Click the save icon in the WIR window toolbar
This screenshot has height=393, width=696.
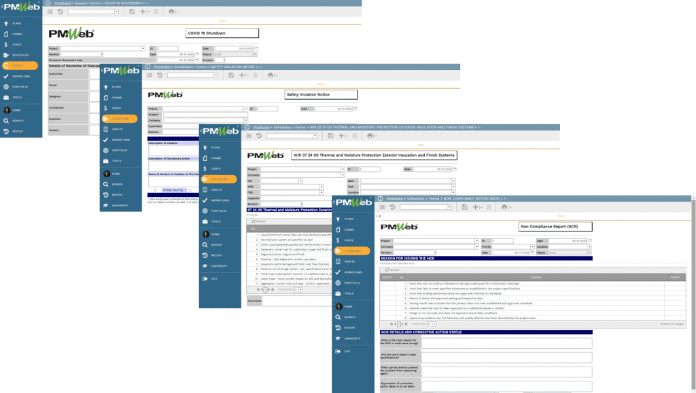331,136
